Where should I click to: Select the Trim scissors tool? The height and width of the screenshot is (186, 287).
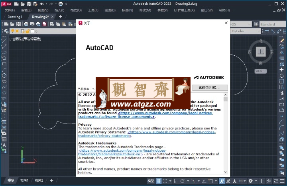pyautogui.click(x=282, y=93)
